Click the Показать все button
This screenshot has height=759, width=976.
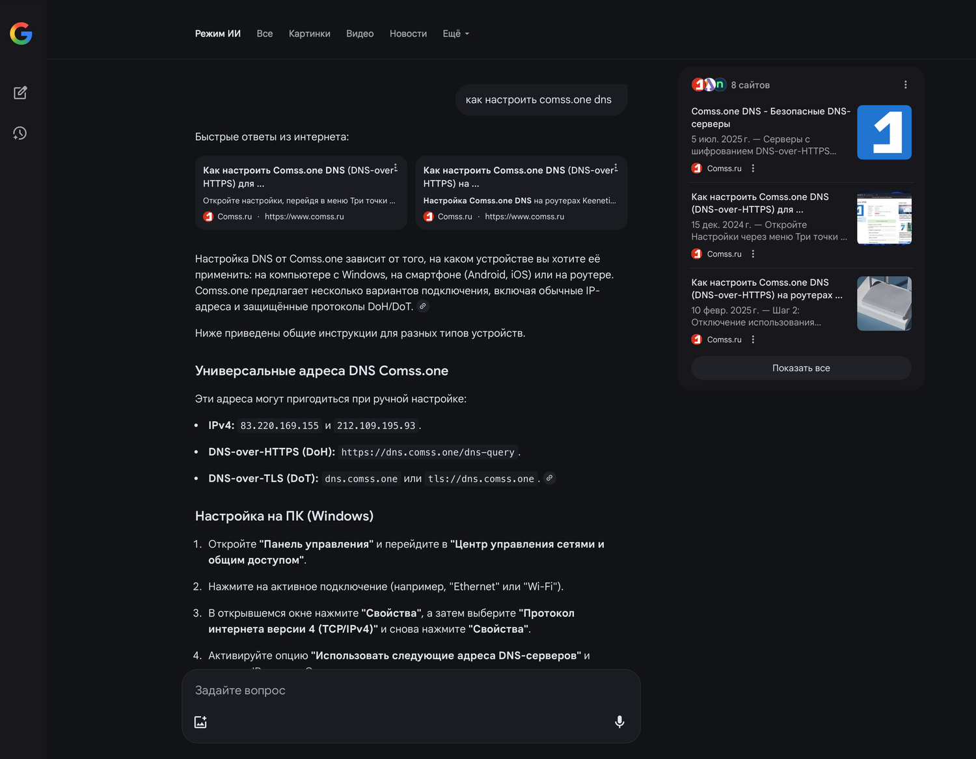[x=800, y=368]
